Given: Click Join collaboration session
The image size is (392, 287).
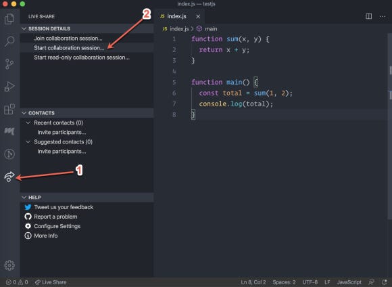Looking at the screenshot, I should pyautogui.click(x=68, y=39).
